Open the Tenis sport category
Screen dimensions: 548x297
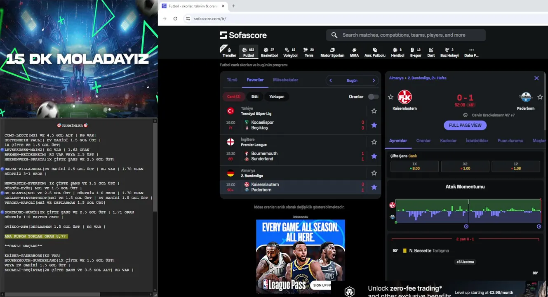[309, 52]
